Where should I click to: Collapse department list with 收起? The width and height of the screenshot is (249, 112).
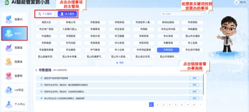pyautogui.click(x=120, y=63)
